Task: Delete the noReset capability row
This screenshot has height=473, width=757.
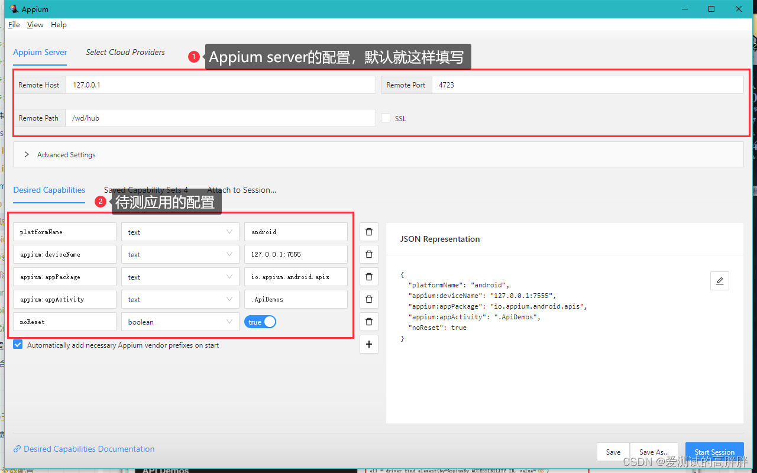Action: click(369, 322)
